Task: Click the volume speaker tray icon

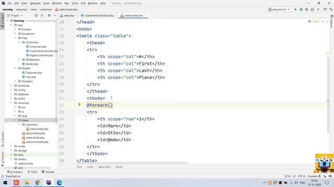Action: tap(296, 182)
